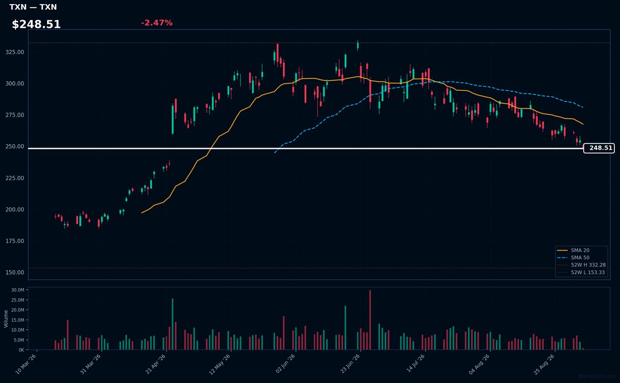Click the -2.47% change value

click(157, 23)
